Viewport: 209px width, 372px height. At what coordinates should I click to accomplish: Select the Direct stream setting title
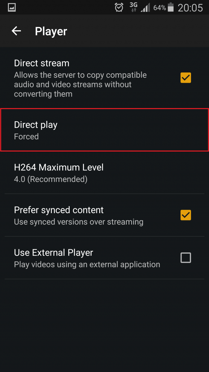click(42, 63)
